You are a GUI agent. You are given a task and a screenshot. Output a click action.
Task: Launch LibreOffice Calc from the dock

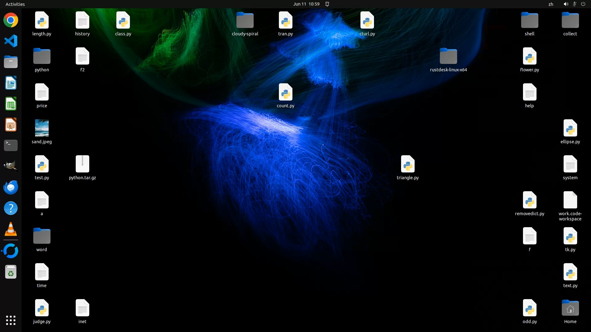[x=11, y=104]
